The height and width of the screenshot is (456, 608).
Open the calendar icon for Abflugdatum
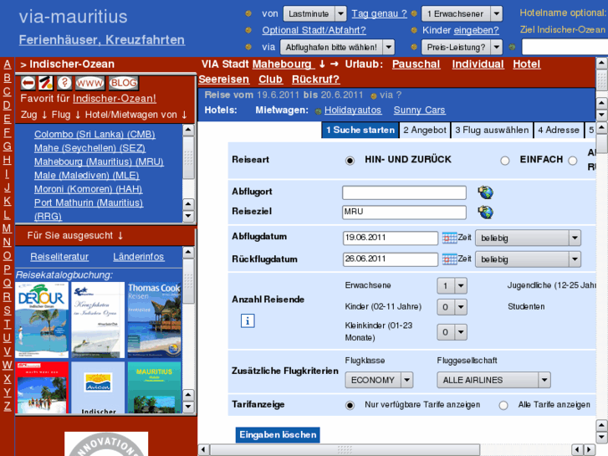pos(449,238)
